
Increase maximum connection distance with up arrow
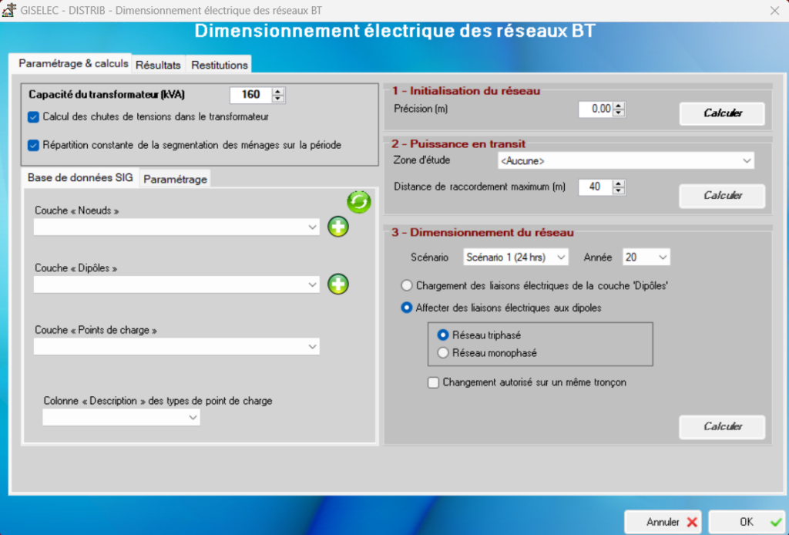point(619,183)
